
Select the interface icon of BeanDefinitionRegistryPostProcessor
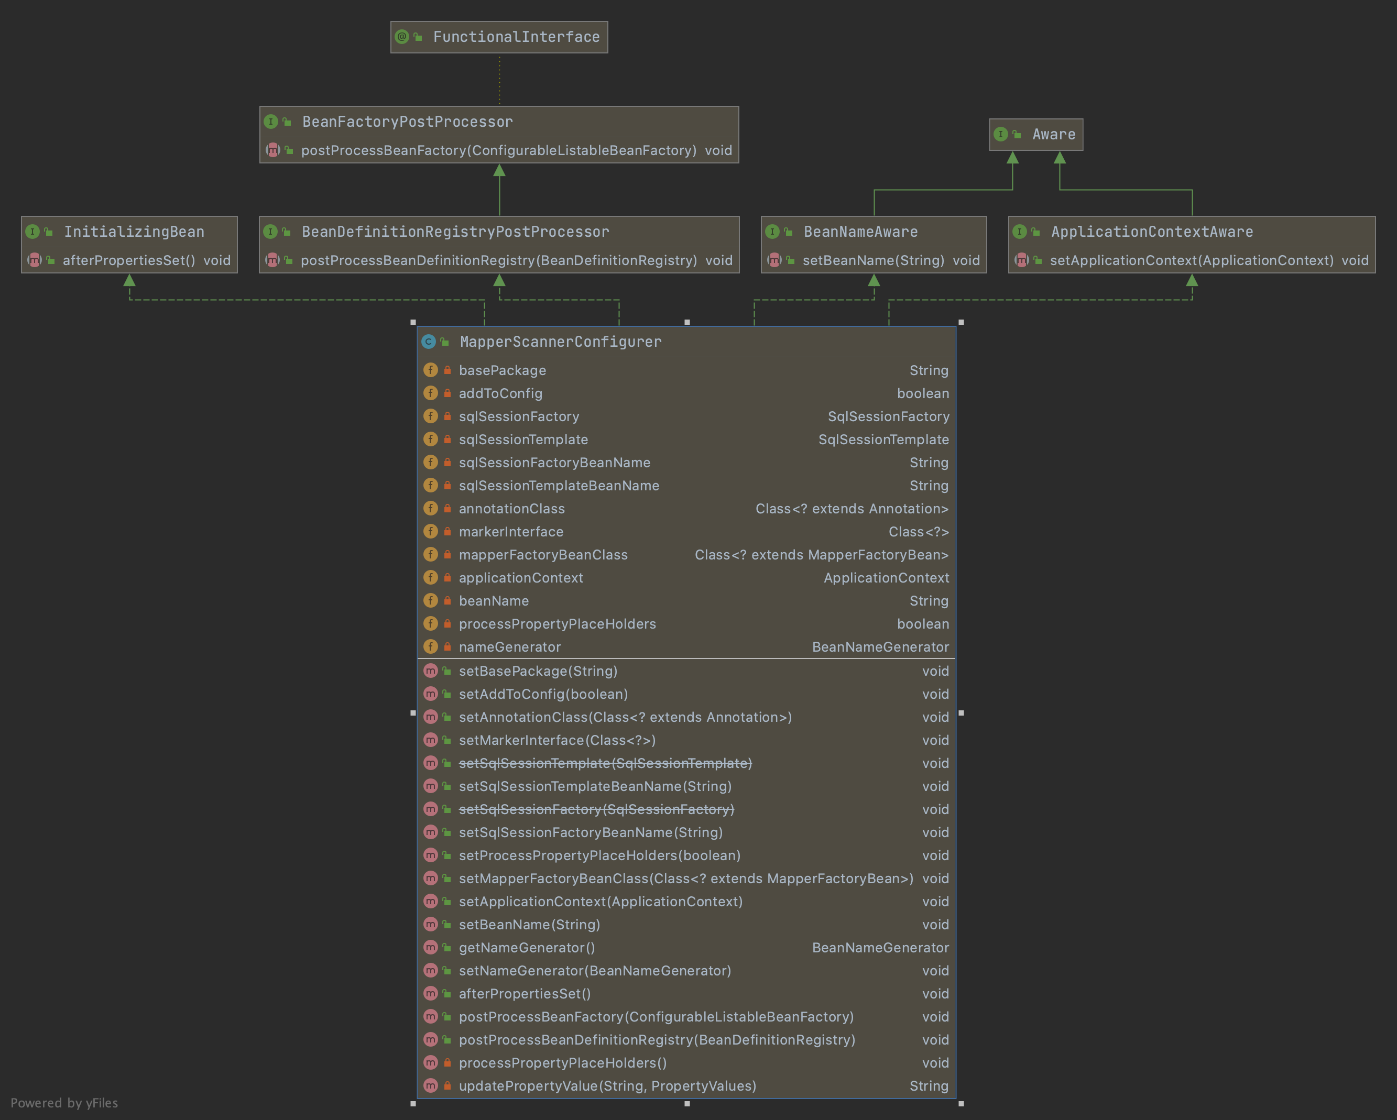[x=273, y=231]
